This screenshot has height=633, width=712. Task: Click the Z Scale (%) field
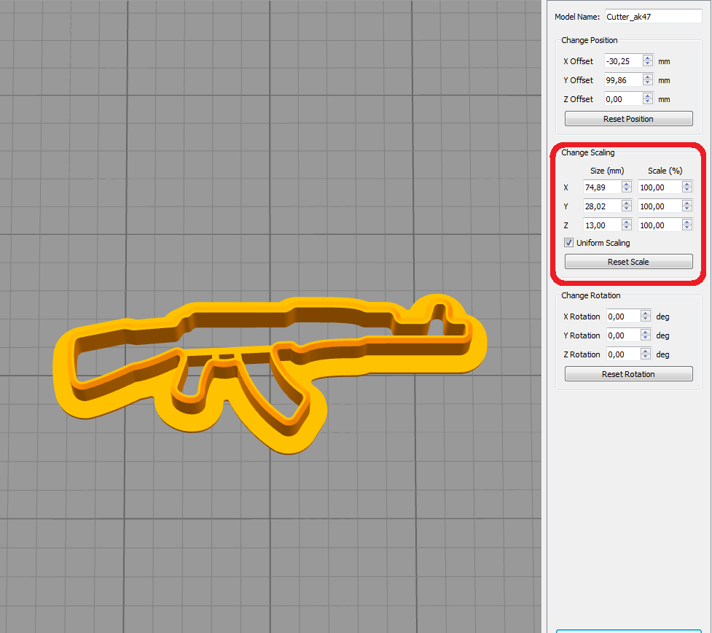click(x=660, y=225)
